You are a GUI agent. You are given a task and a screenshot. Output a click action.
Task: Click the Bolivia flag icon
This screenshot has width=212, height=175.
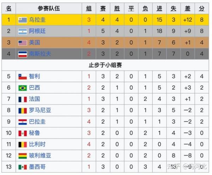pyautogui.click(x=23, y=156)
